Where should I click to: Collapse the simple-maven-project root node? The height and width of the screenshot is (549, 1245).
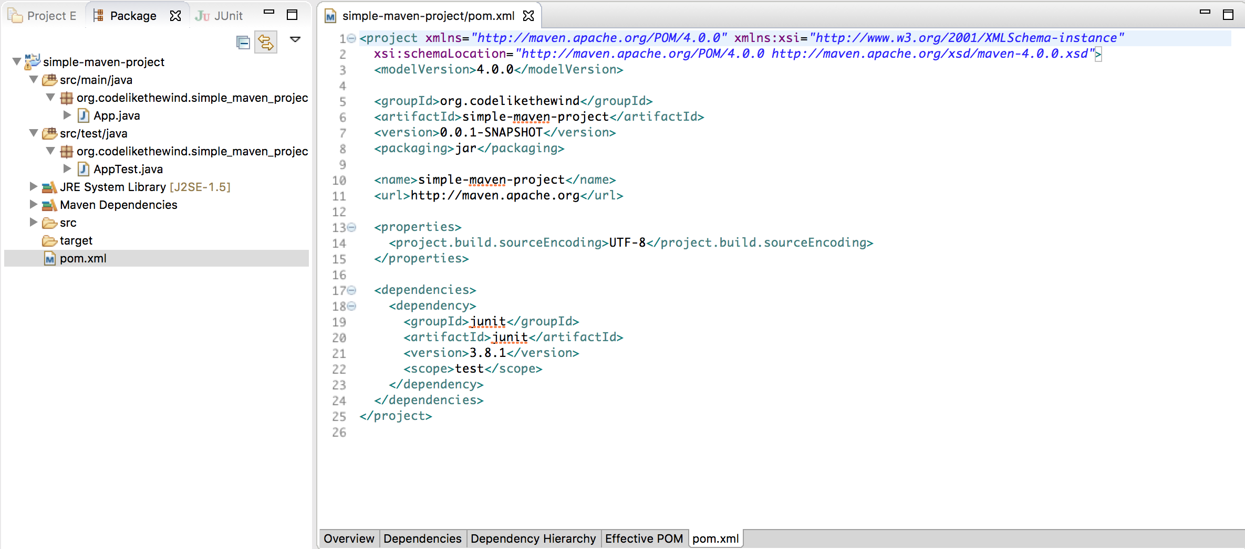tap(17, 62)
